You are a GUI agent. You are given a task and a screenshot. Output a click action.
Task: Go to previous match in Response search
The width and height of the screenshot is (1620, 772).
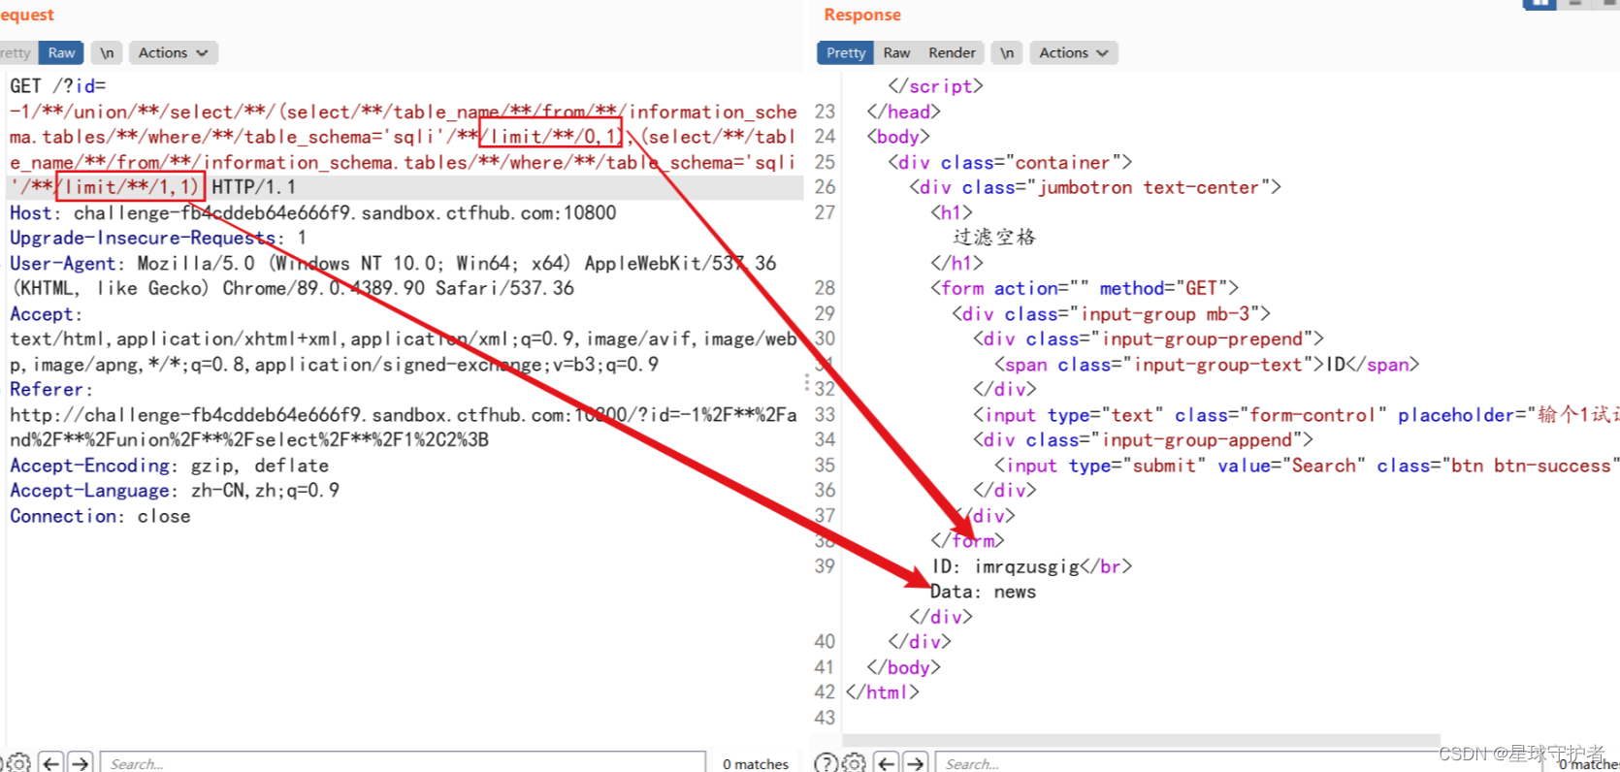pyautogui.click(x=887, y=763)
